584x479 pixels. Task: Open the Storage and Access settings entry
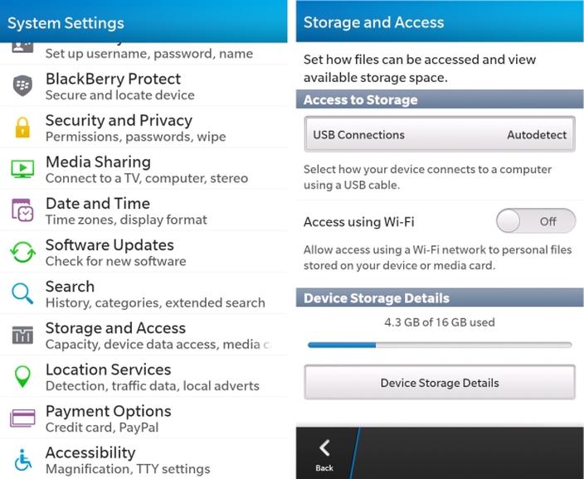pyautogui.click(x=149, y=335)
